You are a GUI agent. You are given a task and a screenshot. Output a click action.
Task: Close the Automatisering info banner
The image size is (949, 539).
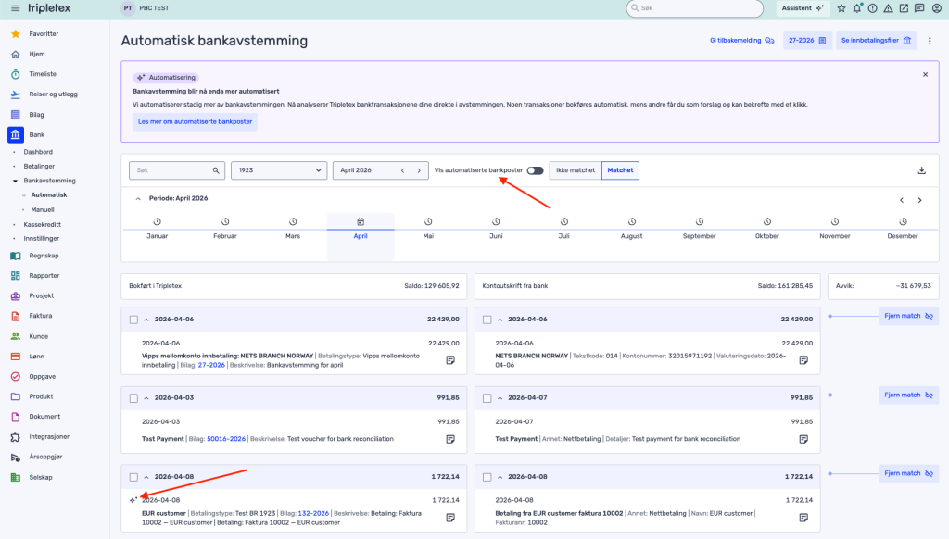coord(924,74)
